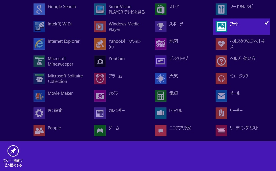Click the メール label
Image resolution: width=276 pixels, height=171 pixels.
point(235,93)
